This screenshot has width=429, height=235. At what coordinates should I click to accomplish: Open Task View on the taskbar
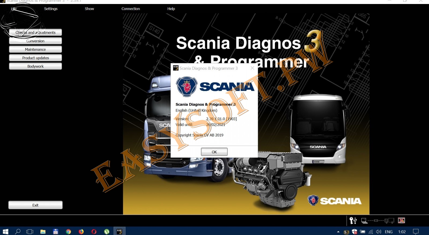tap(30, 232)
